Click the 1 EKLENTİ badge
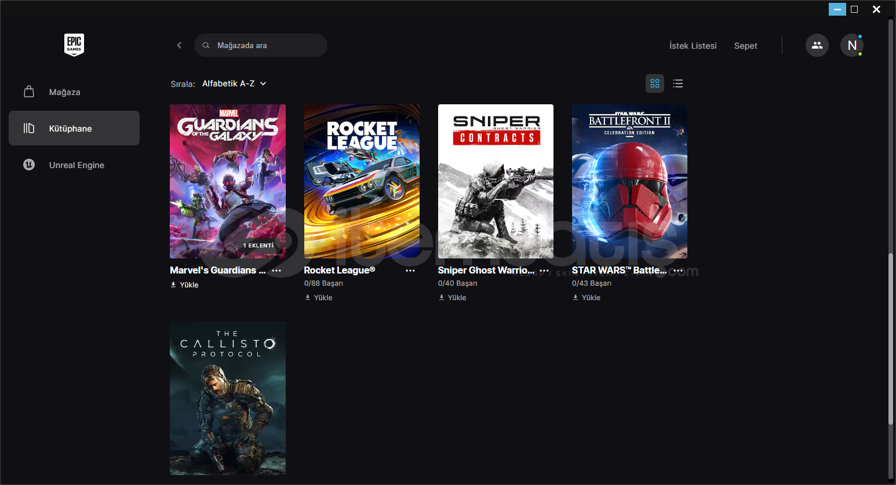Image resolution: width=896 pixels, height=485 pixels. click(258, 246)
